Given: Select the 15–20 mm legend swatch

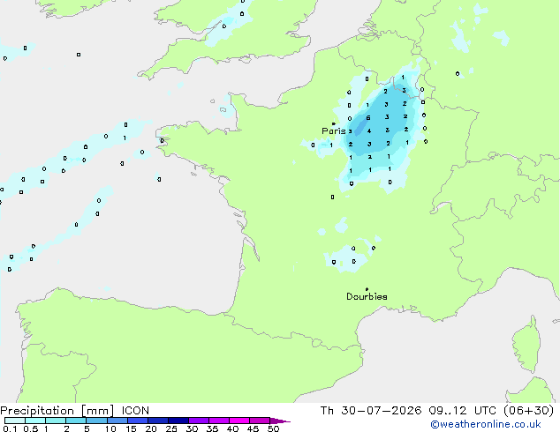Looking at the screenshot, I should [137, 421].
